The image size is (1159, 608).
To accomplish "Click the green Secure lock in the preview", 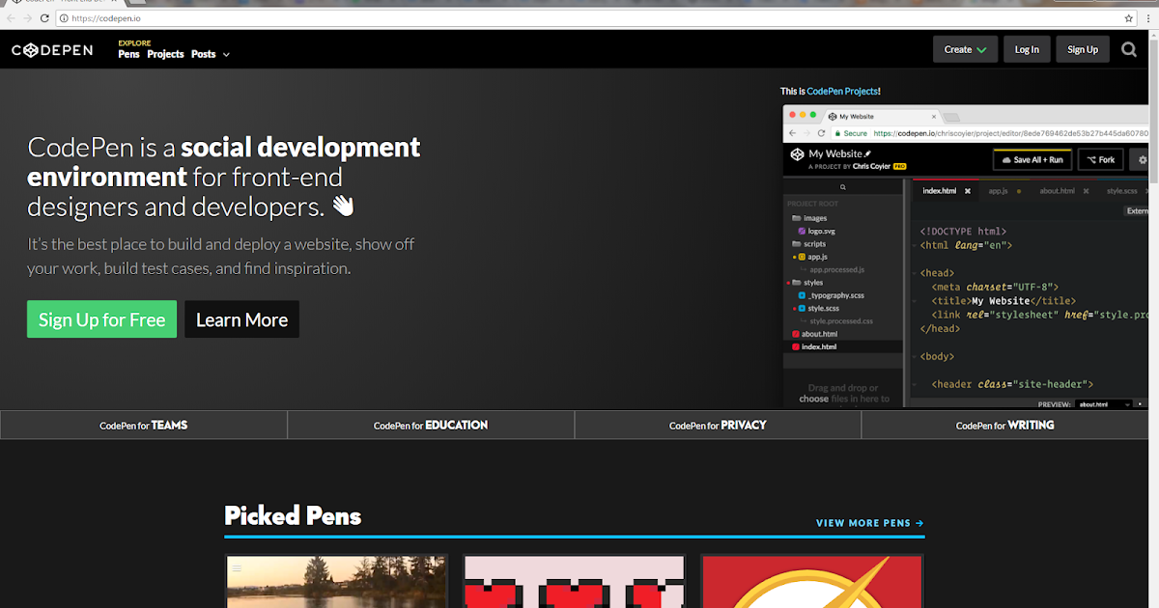I will click(837, 133).
